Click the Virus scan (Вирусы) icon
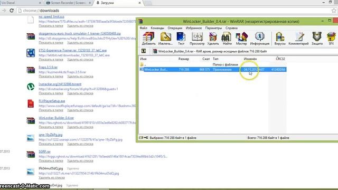 click(280, 39)
